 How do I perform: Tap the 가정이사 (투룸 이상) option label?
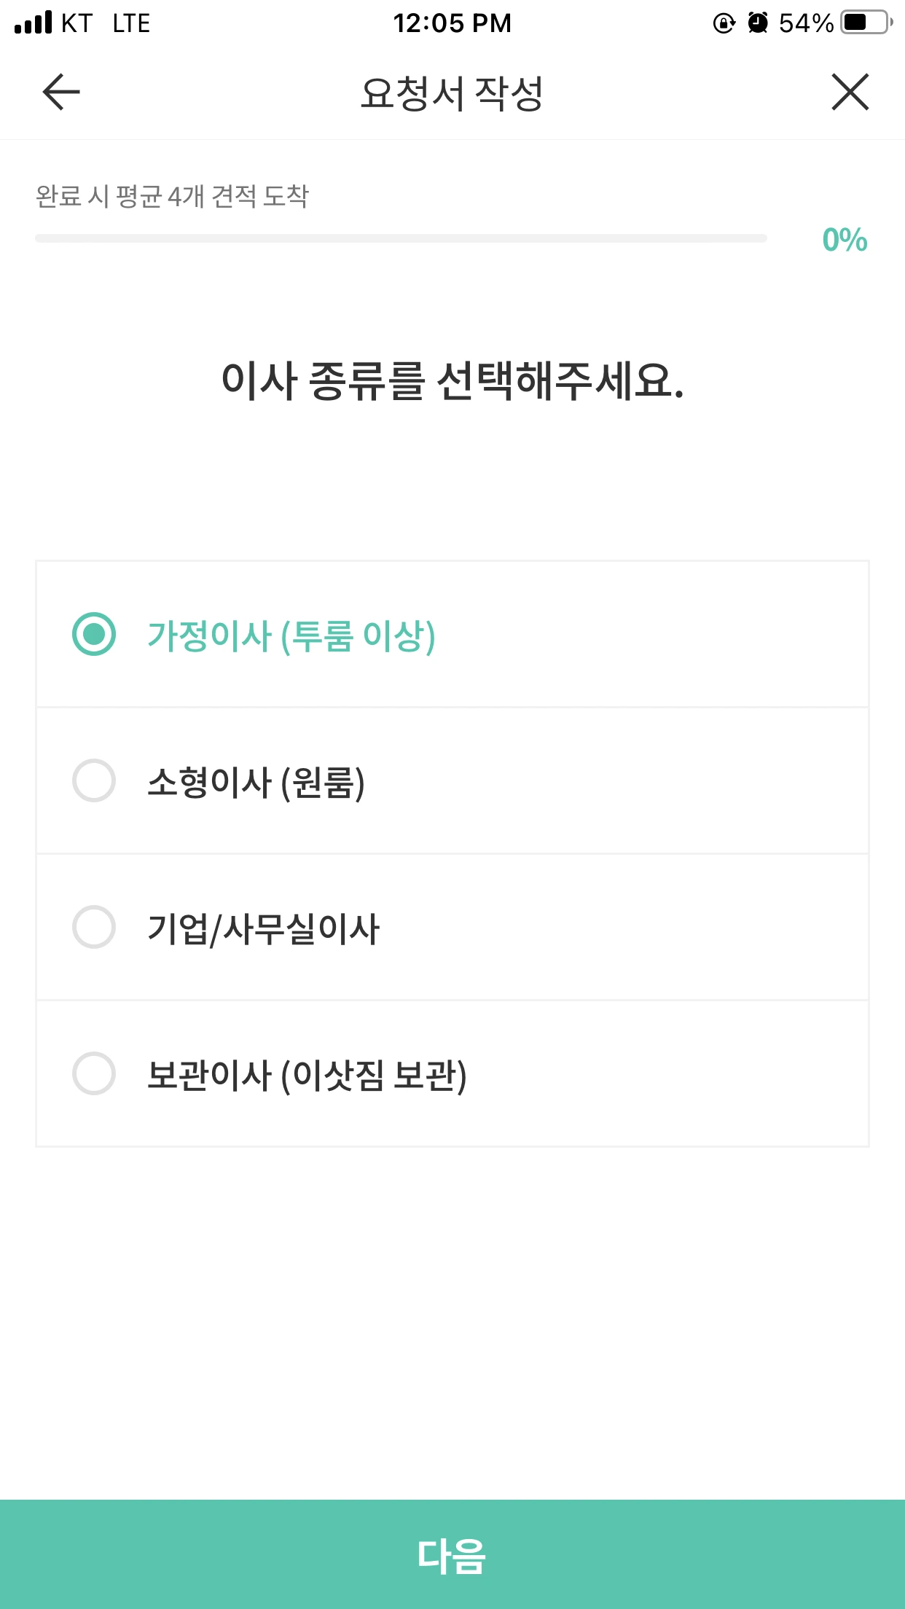291,635
